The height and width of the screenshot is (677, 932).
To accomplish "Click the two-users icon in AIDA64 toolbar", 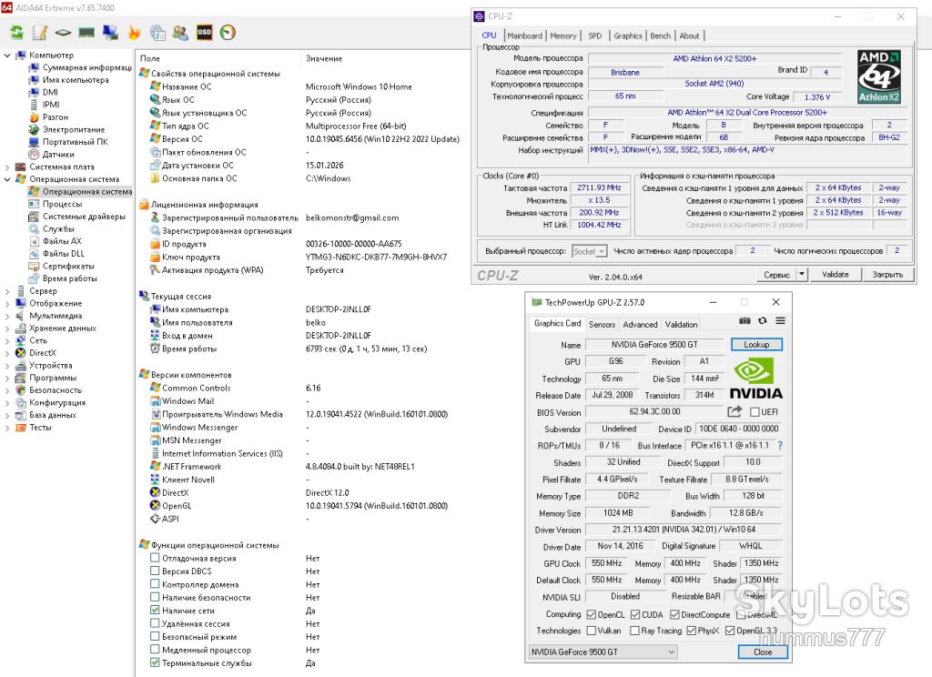I will coord(181,32).
